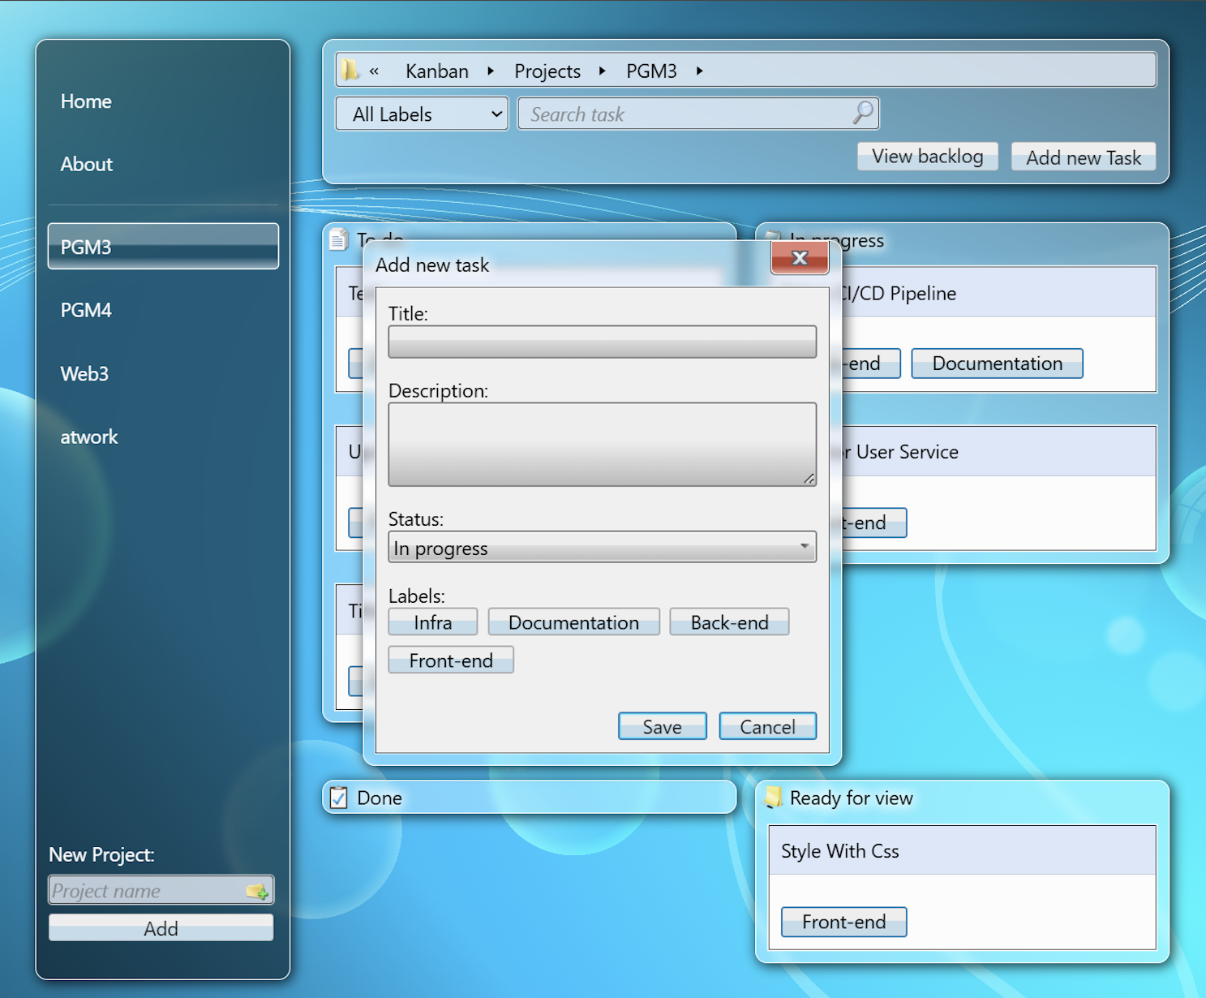Toggle the Back-end label in the dialog

coord(728,622)
